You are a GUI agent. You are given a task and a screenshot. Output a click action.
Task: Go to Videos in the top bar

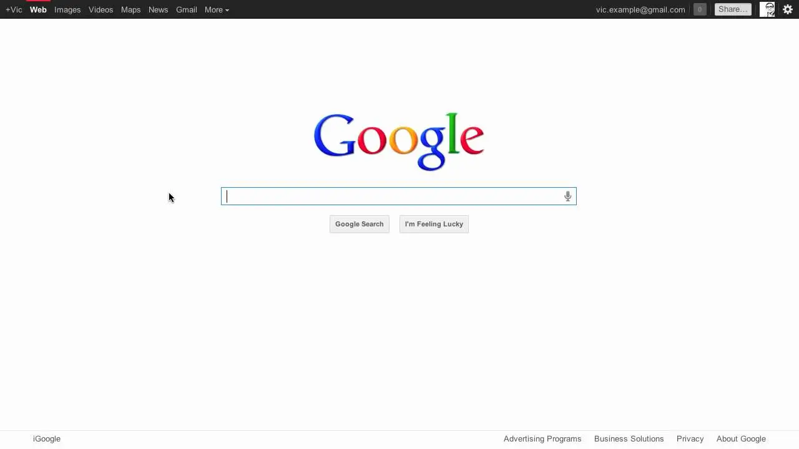100,9
